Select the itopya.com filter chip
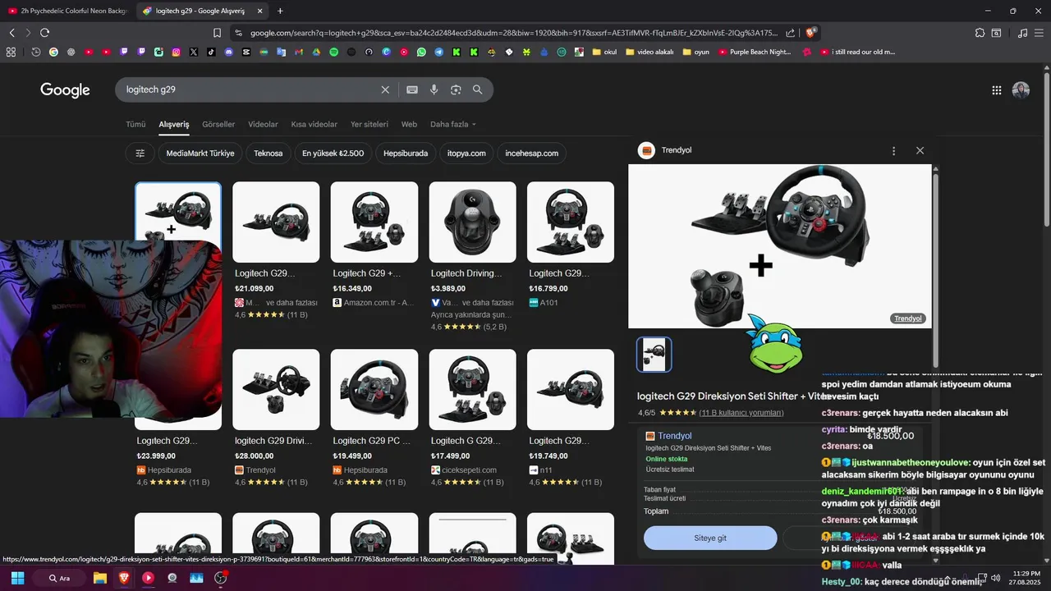The height and width of the screenshot is (591, 1051). tap(466, 153)
